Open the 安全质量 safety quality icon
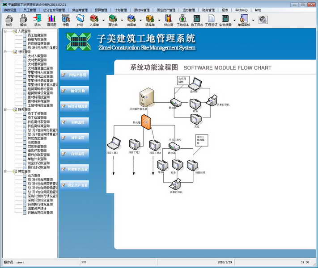 coord(225,20)
